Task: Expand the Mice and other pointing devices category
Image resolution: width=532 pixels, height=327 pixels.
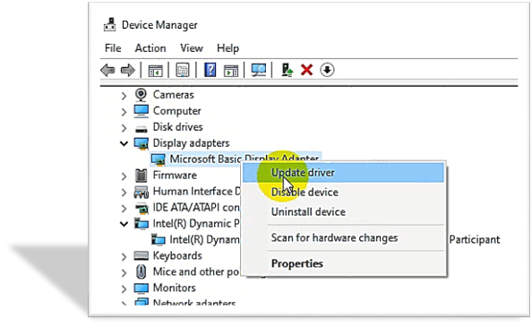Action: pos(124,272)
